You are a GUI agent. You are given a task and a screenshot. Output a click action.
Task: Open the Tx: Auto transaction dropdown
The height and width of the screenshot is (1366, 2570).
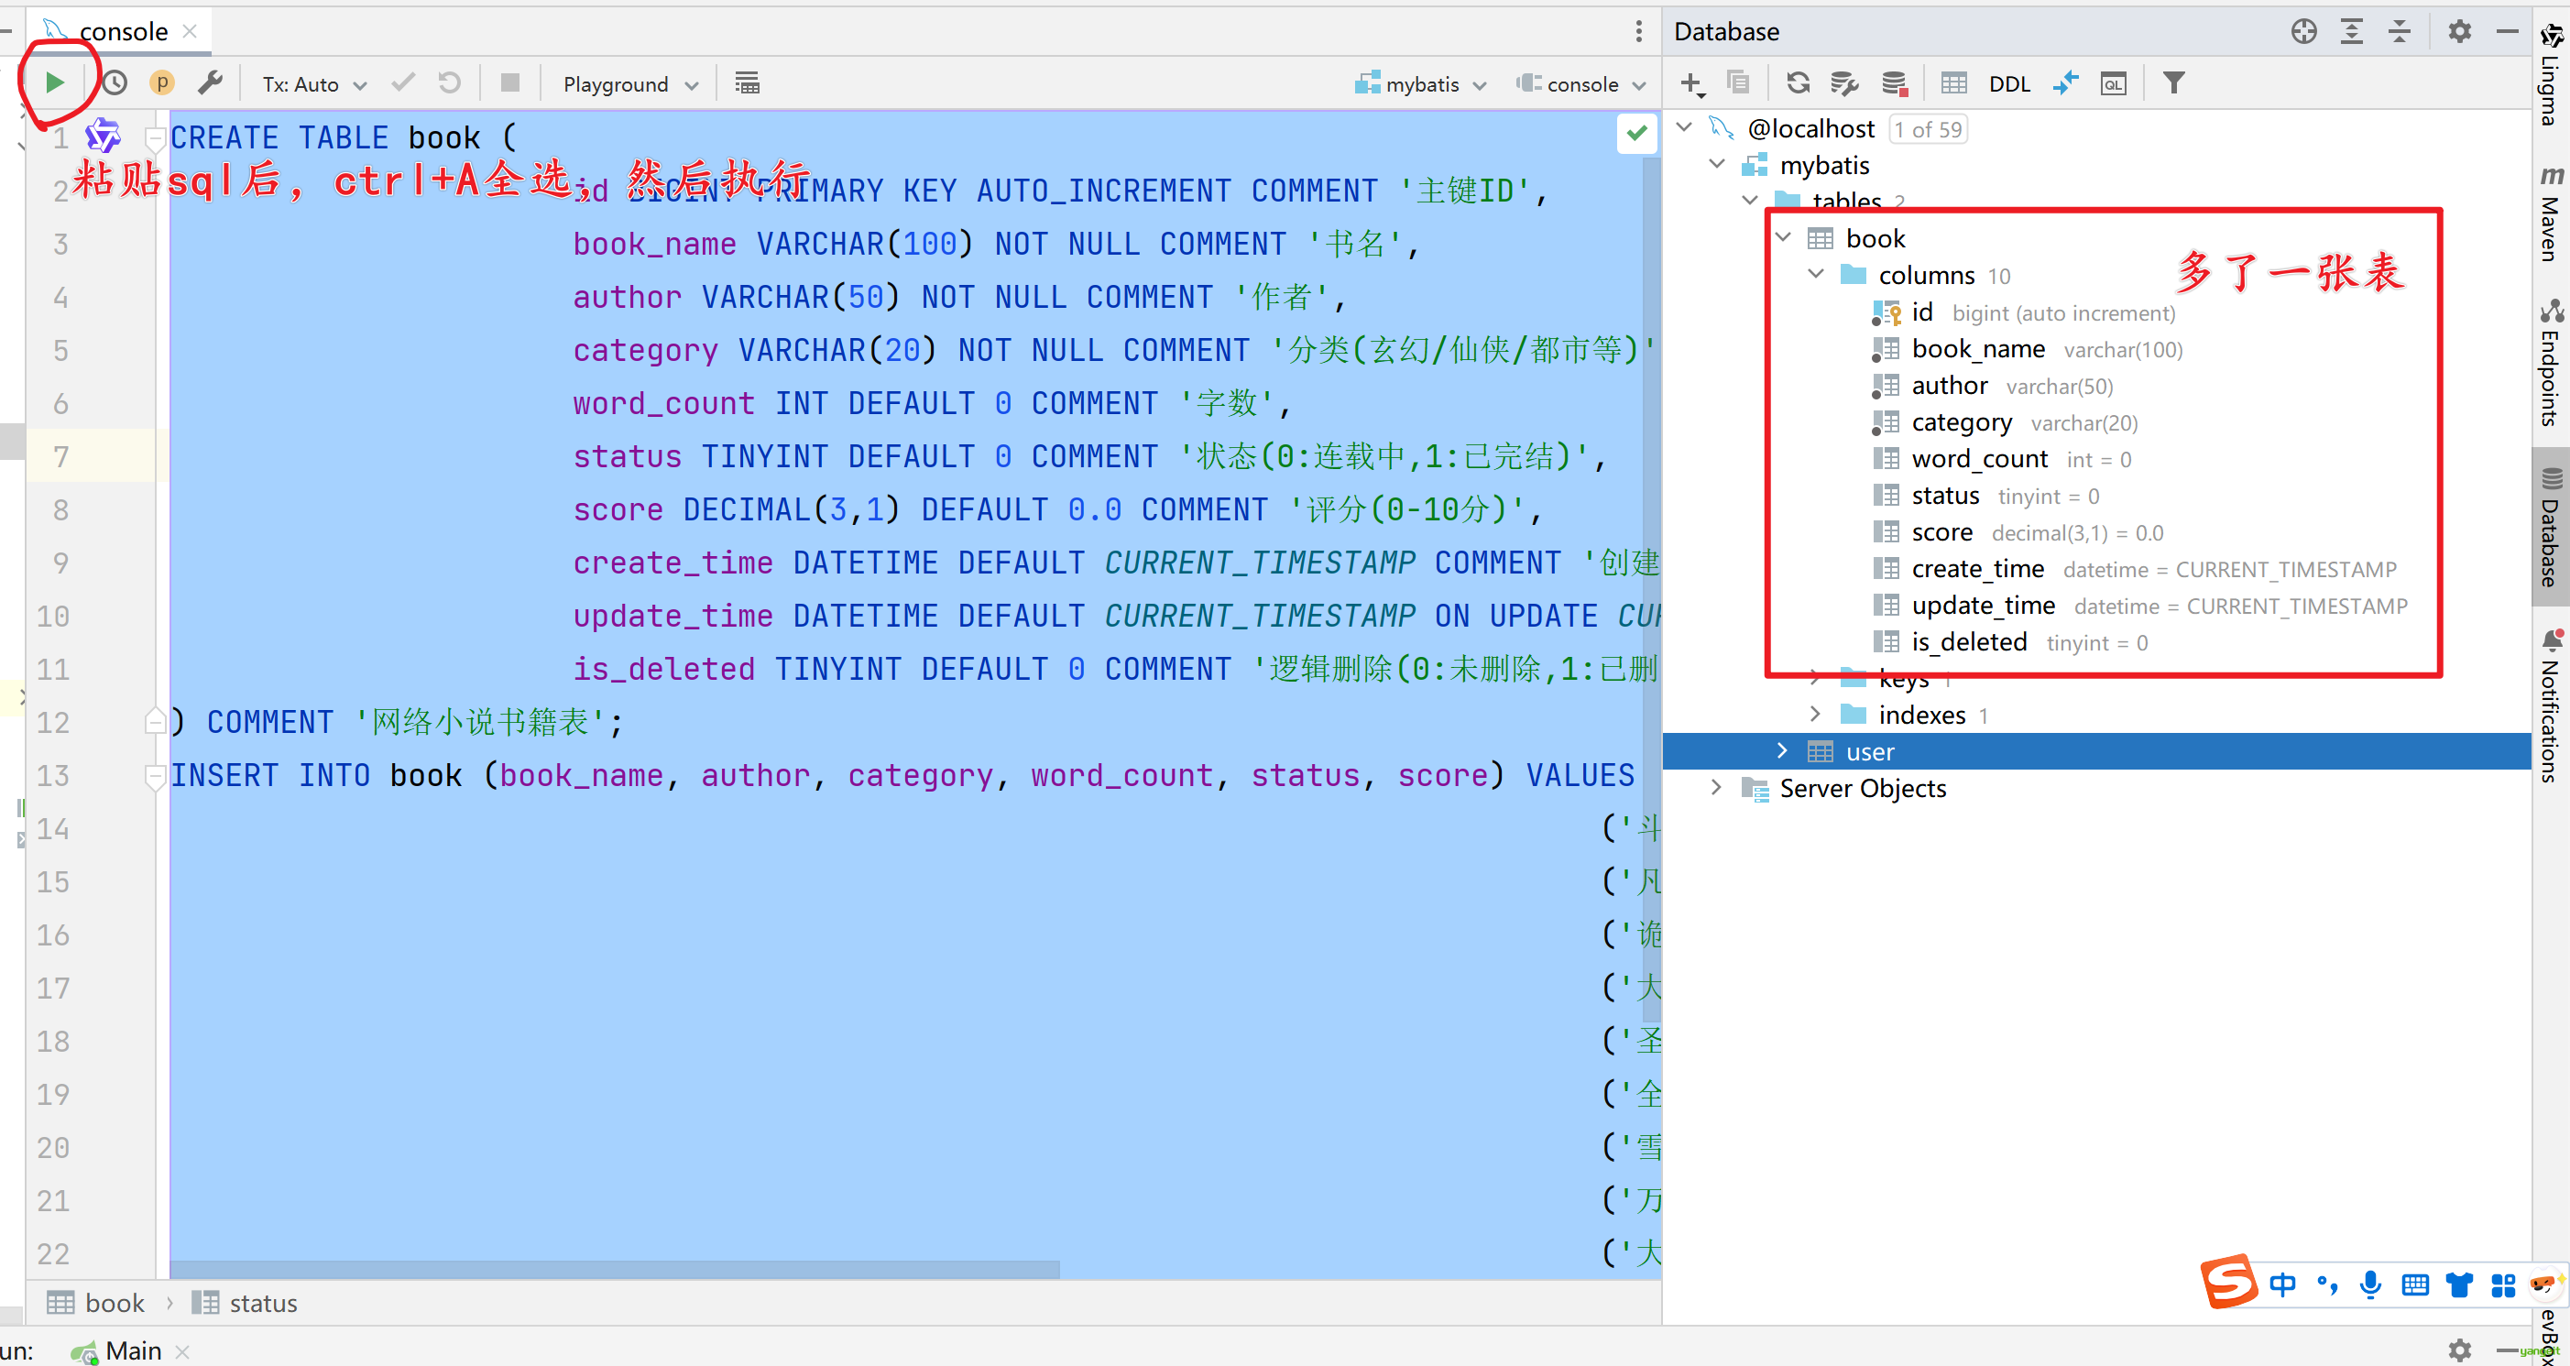pos(314,83)
